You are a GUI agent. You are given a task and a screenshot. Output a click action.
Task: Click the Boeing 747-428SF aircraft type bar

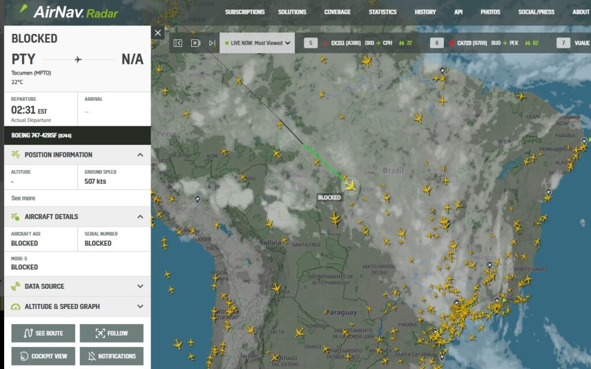(x=77, y=135)
